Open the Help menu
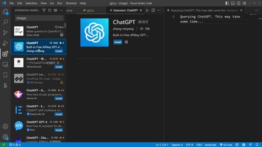262x147 pixels. tap(83, 3)
